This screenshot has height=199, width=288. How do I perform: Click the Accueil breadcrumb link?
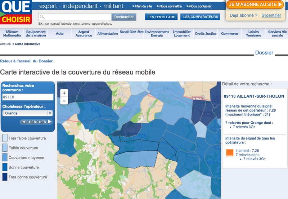[x=5, y=44]
